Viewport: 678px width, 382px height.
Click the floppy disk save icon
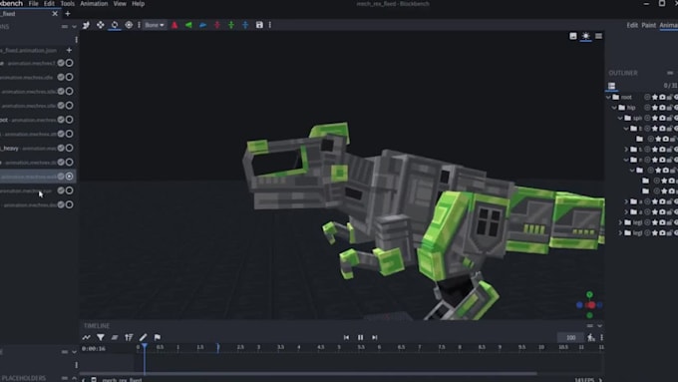(259, 25)
